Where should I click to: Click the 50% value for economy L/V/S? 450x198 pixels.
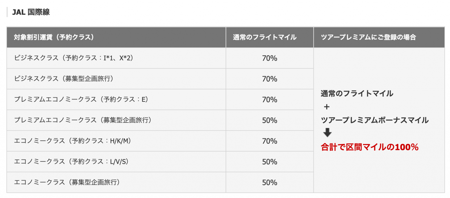pos(270,162)
